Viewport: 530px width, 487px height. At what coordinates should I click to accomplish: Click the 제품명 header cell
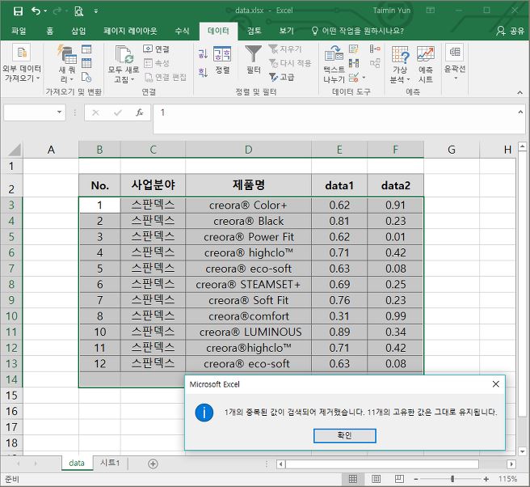pyautogui.click(x=249, y=185)
